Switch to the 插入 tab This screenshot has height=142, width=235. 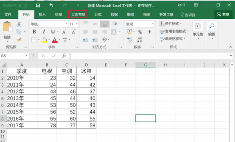click(42, 14)
